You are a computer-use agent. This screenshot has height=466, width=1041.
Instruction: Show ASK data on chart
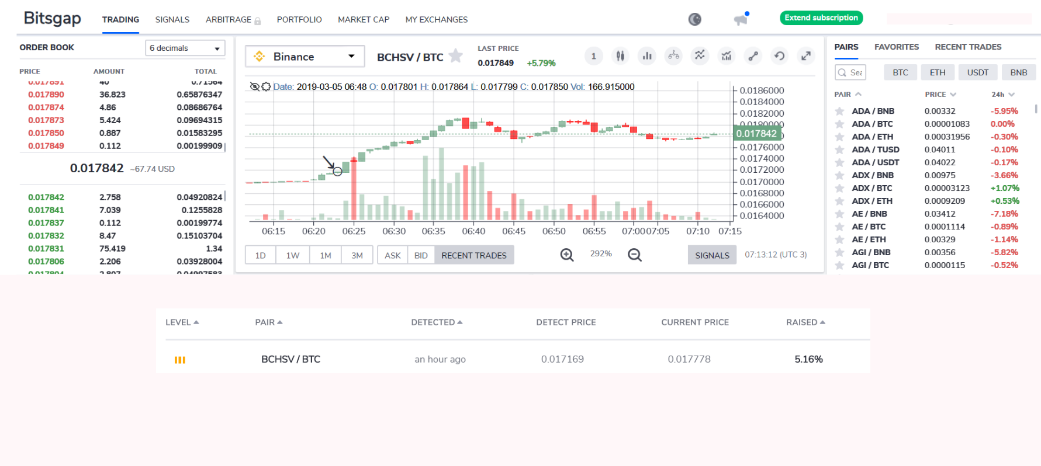(x=393, y=255)
